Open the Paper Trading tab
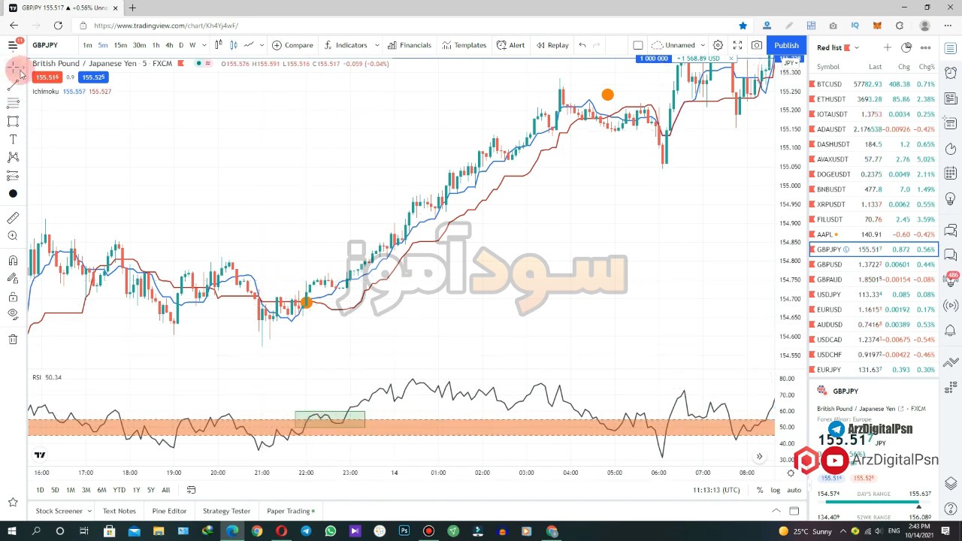The image size is (962, 541). click(291, 511)
